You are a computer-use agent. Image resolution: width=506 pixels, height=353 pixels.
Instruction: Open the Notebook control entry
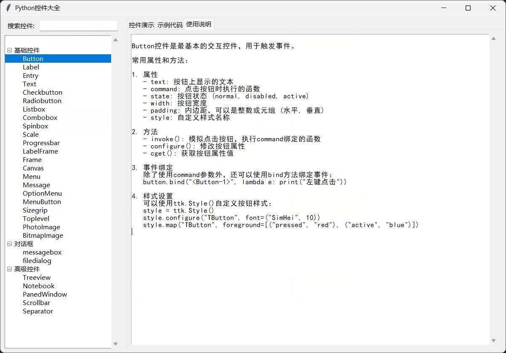(38, 286)
